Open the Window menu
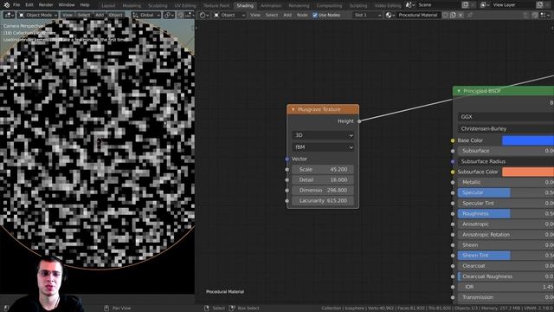The width and height of the screenshot is (554, 312). [x=67, y=5]
